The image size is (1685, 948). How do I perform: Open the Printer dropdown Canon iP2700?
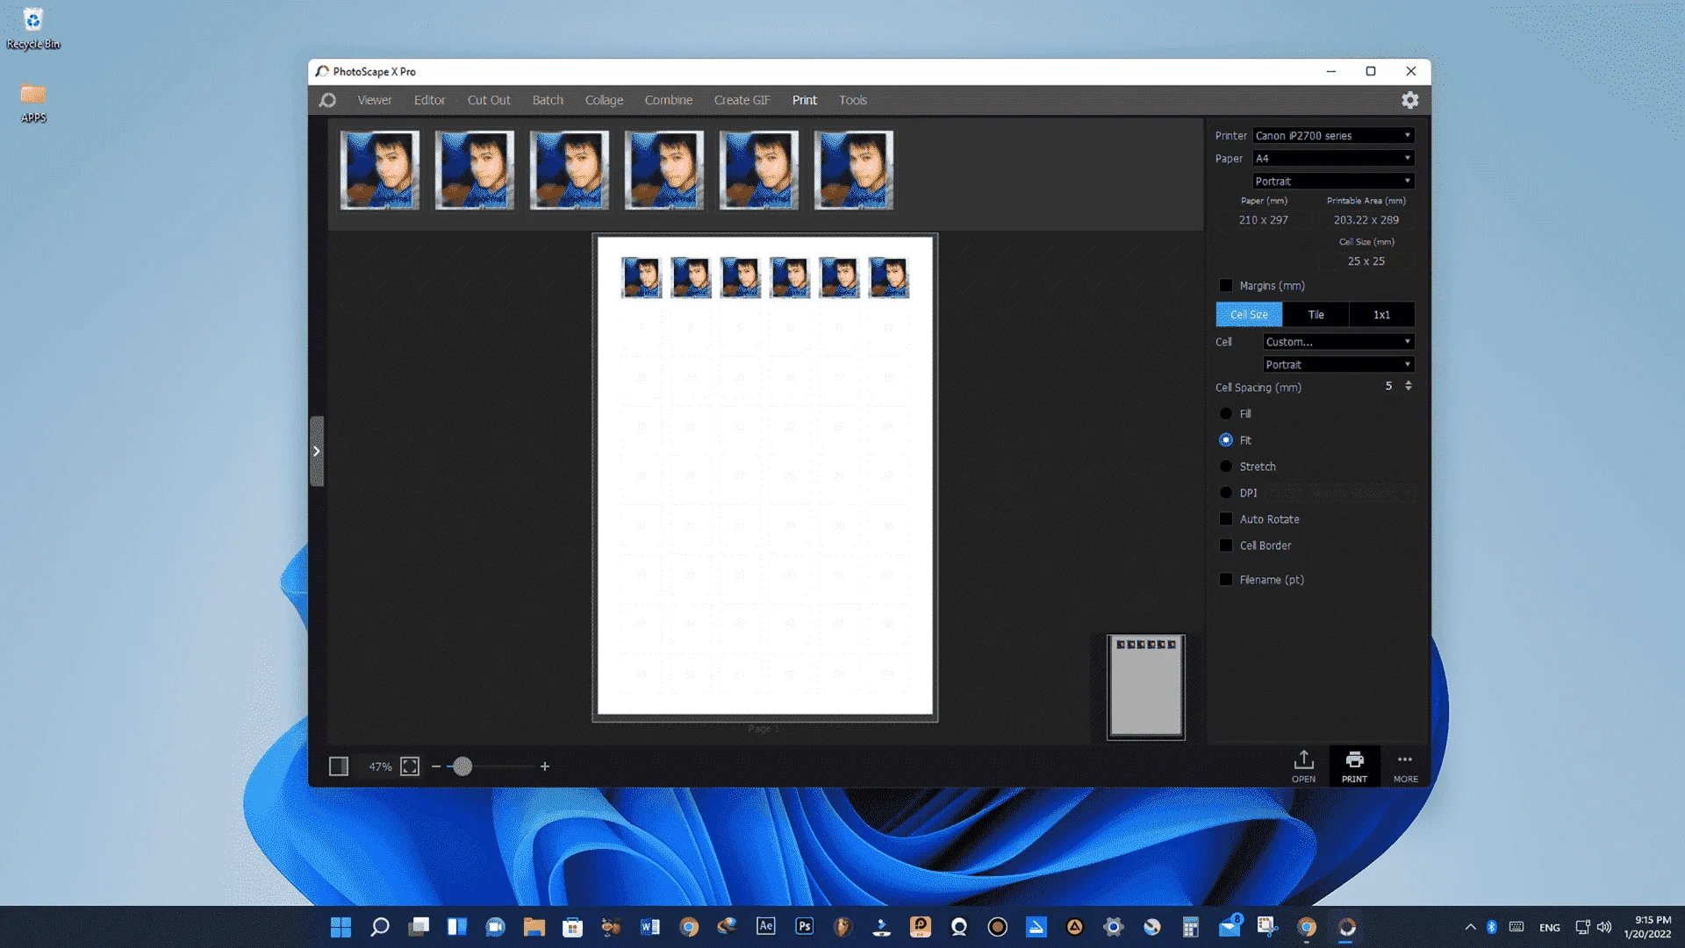coord(1333,136)
